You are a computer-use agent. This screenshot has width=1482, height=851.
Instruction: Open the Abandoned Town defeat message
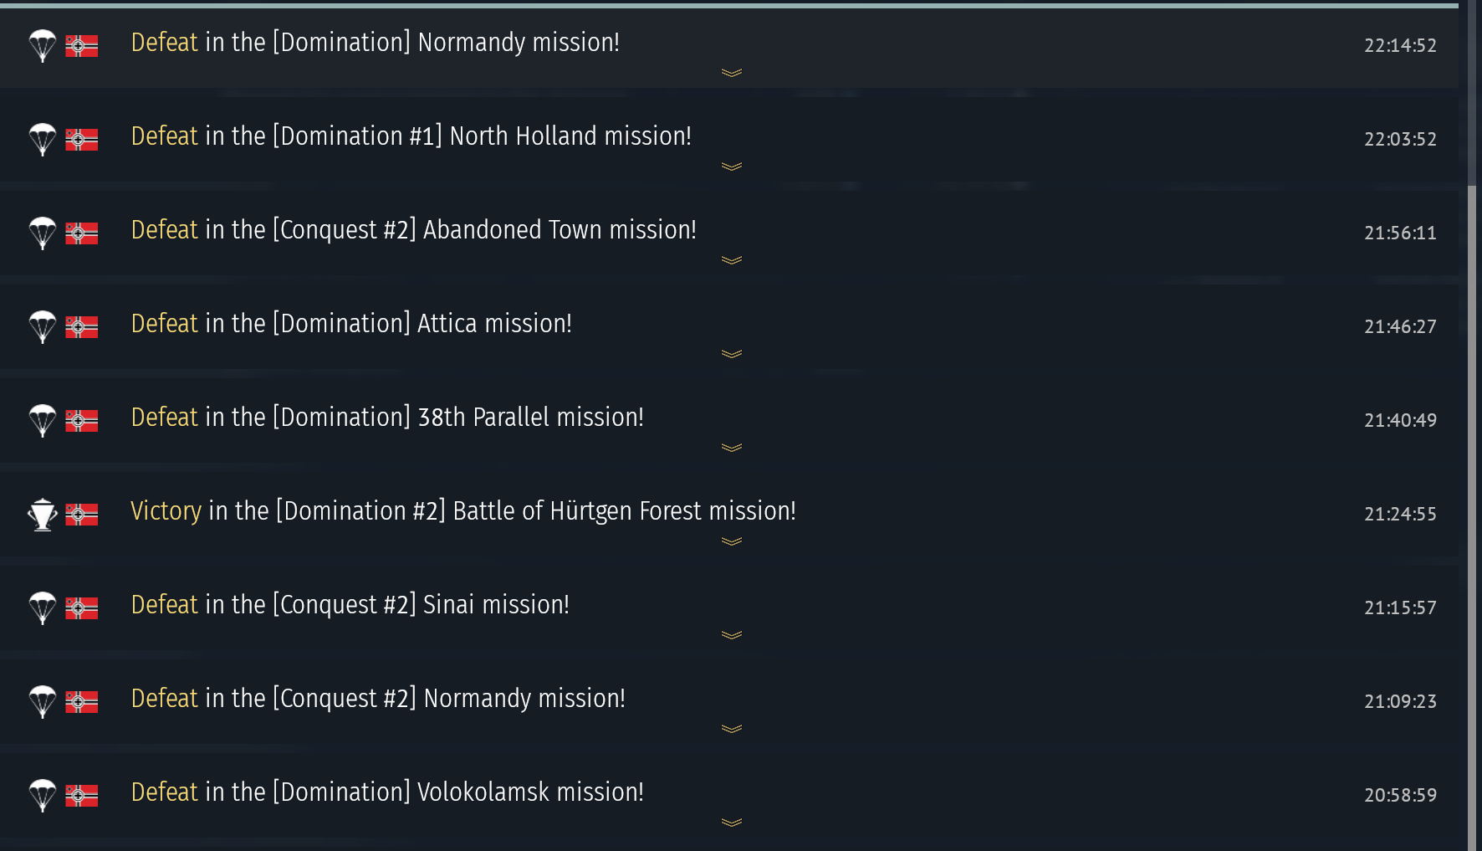pos(413,230)
